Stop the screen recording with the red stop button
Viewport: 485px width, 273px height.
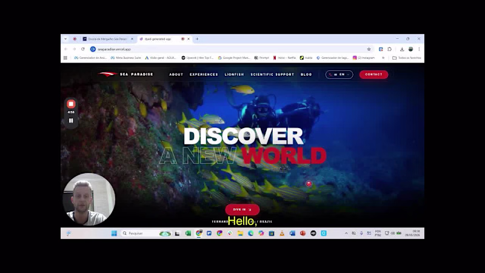[71, 104]
